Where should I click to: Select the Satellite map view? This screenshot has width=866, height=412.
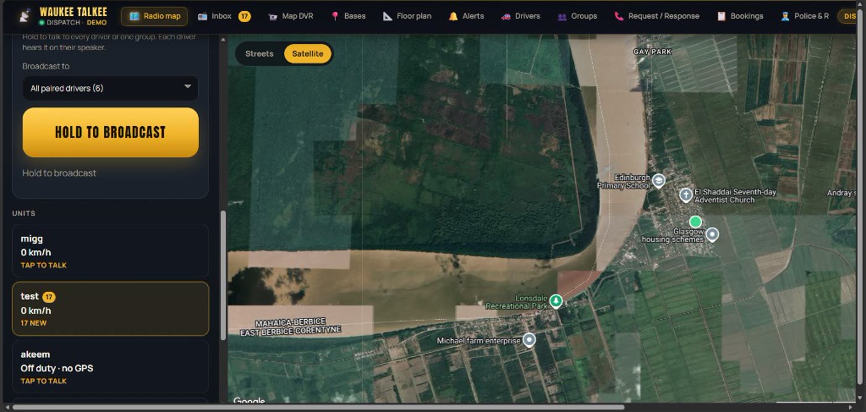click(307, 54)
